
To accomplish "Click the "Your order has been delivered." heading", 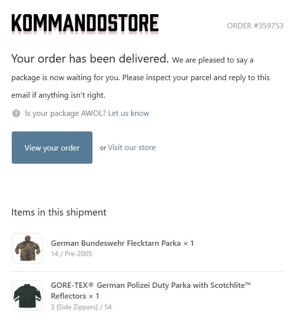I will (x=90, y=59).
